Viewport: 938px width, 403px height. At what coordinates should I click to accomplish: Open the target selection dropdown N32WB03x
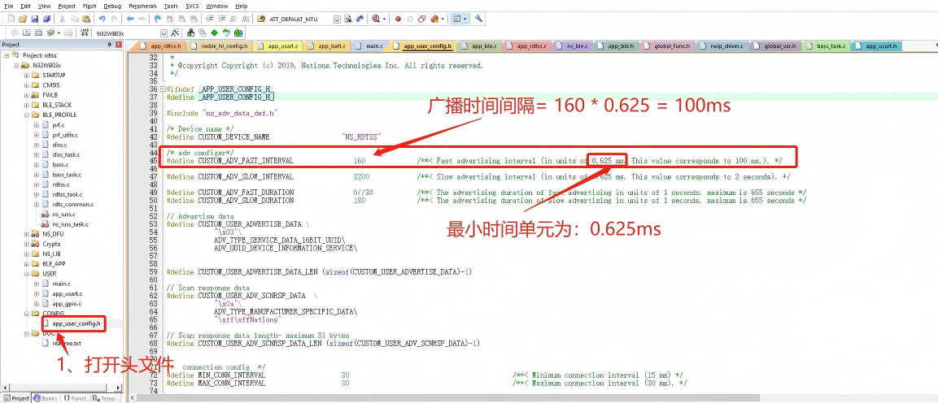point(164,33)
